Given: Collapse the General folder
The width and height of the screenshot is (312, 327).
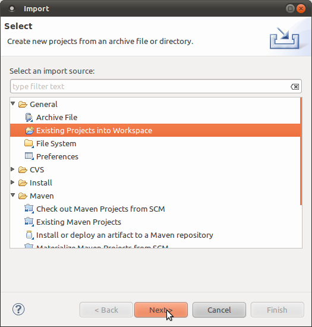Looking at the screenshot, I should [13, 103].
